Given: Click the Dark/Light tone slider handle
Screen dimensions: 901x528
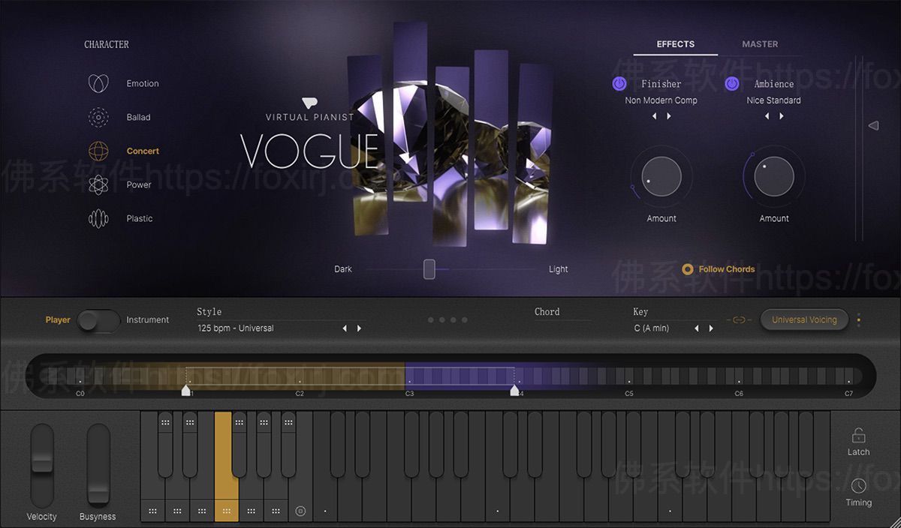Looking at the screenshot, I should point(429,269).
